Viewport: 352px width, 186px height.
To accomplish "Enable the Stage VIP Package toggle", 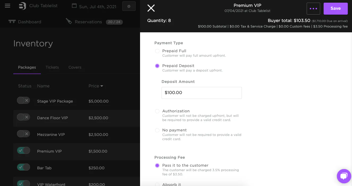I will coord(23,100).
